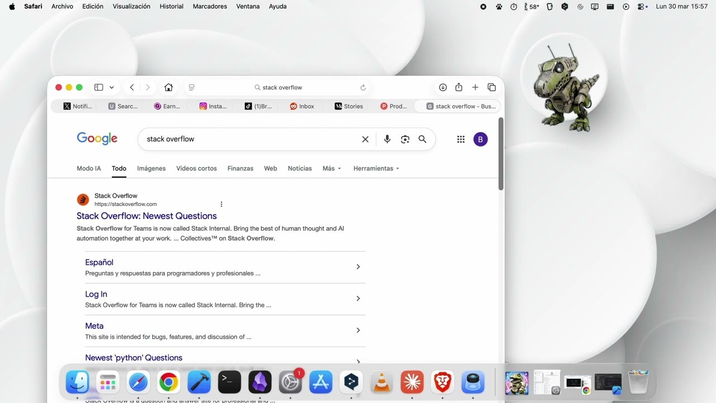This screenshot has width=716, height=403.
Task: Open the Log In sitelink
Action: click(96, 294)
